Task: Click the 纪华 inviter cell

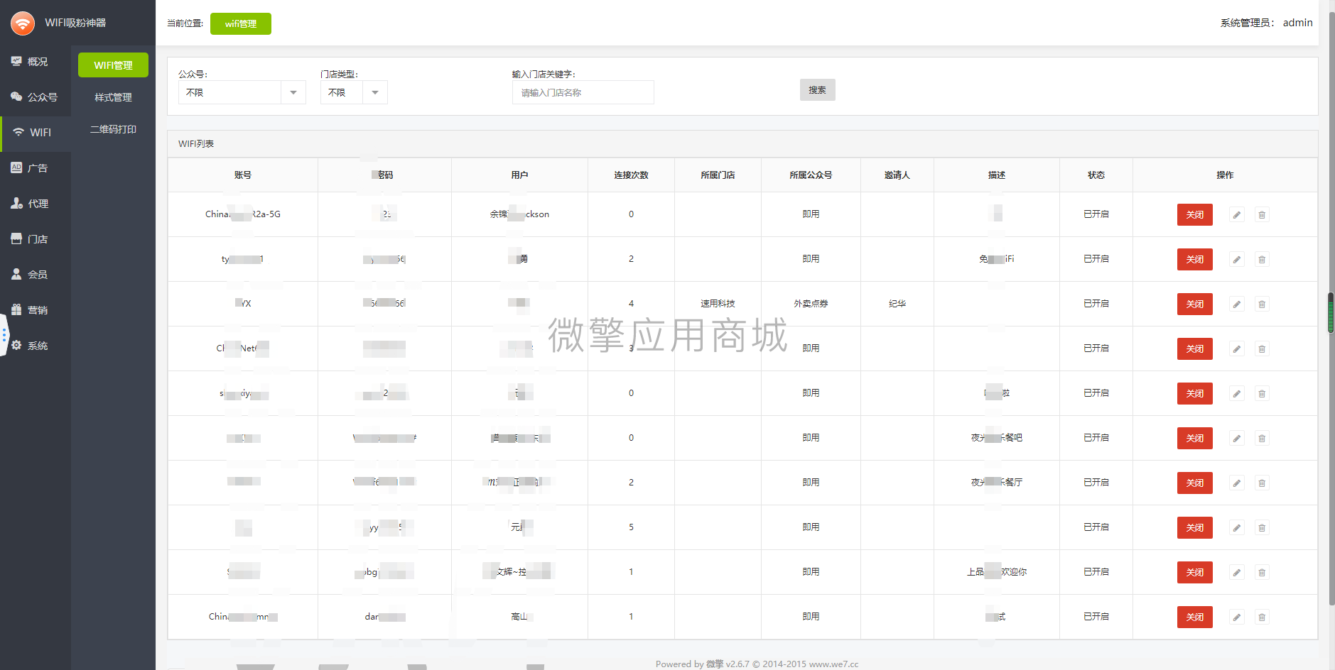Action: [897, 304]
